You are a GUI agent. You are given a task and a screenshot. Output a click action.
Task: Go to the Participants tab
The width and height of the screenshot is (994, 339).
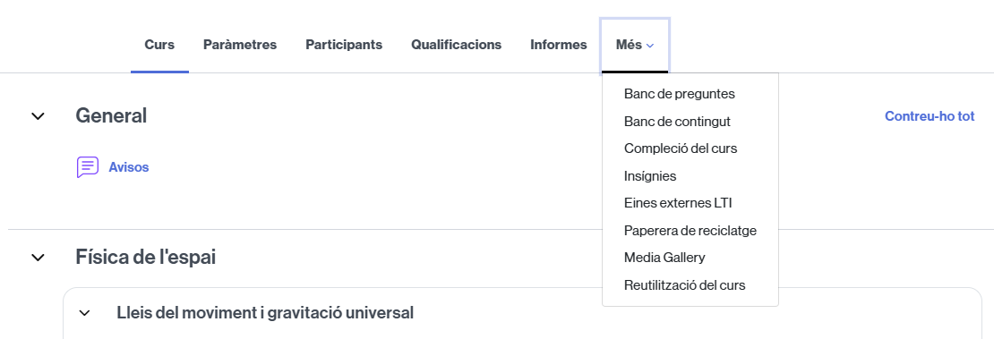344,45
